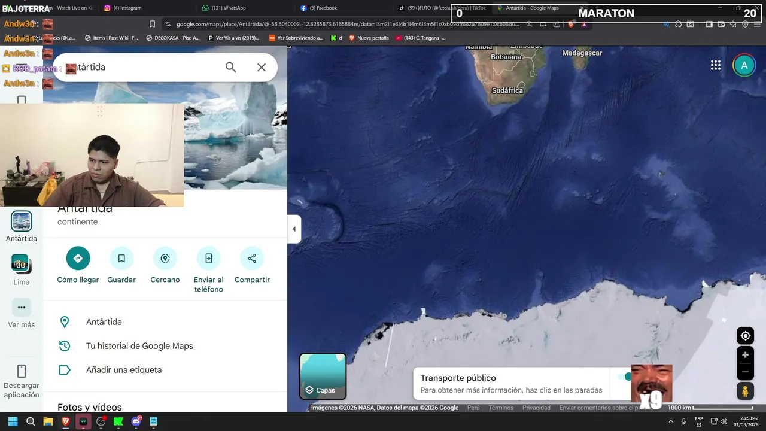Zoom in with the plus button
This screenshot has height=431, width=766.
coord(745,355)
